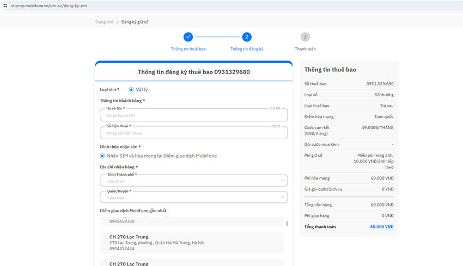This screenshot has width=463, height=266.
Task: Click the Phí giao hàng row label
Action: pyautogui.click(x=317, y=216)
